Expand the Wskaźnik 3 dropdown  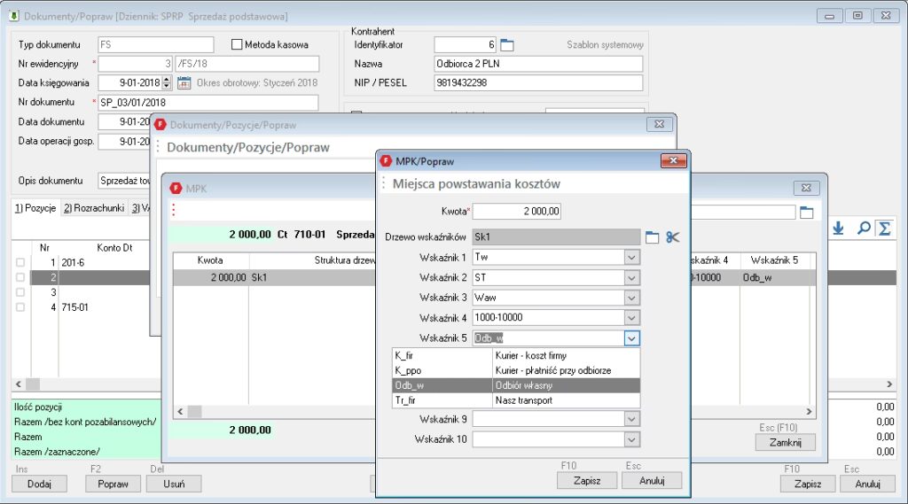(x=631, y=298)
